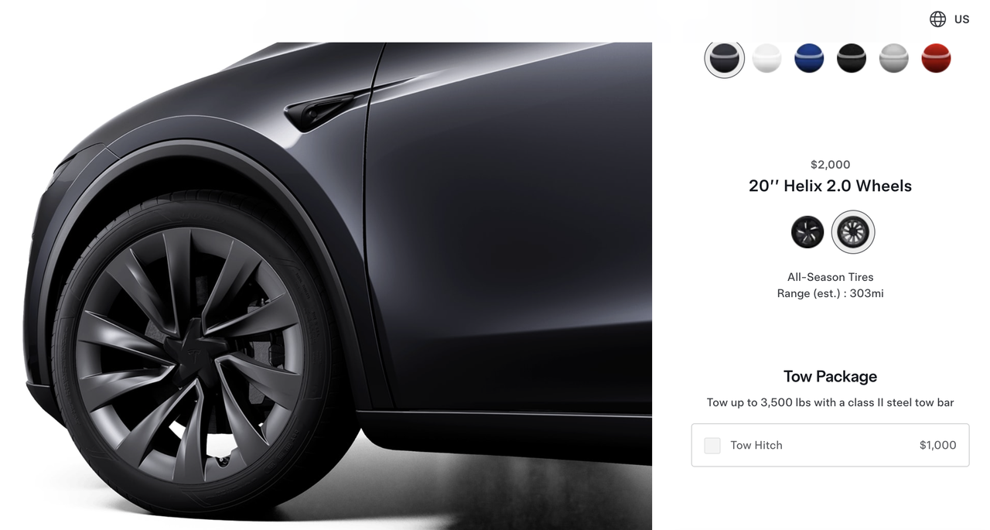
Task: Pick the Deep Blue paint swatch
Action: coord(809,58)
